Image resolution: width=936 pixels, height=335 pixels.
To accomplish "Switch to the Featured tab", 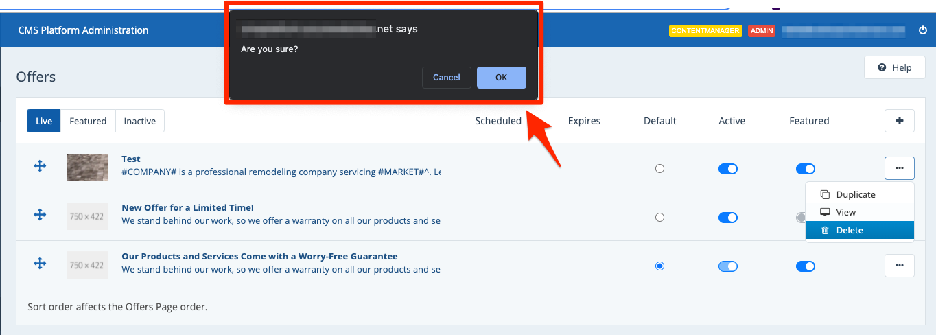I will click(88, 121).
